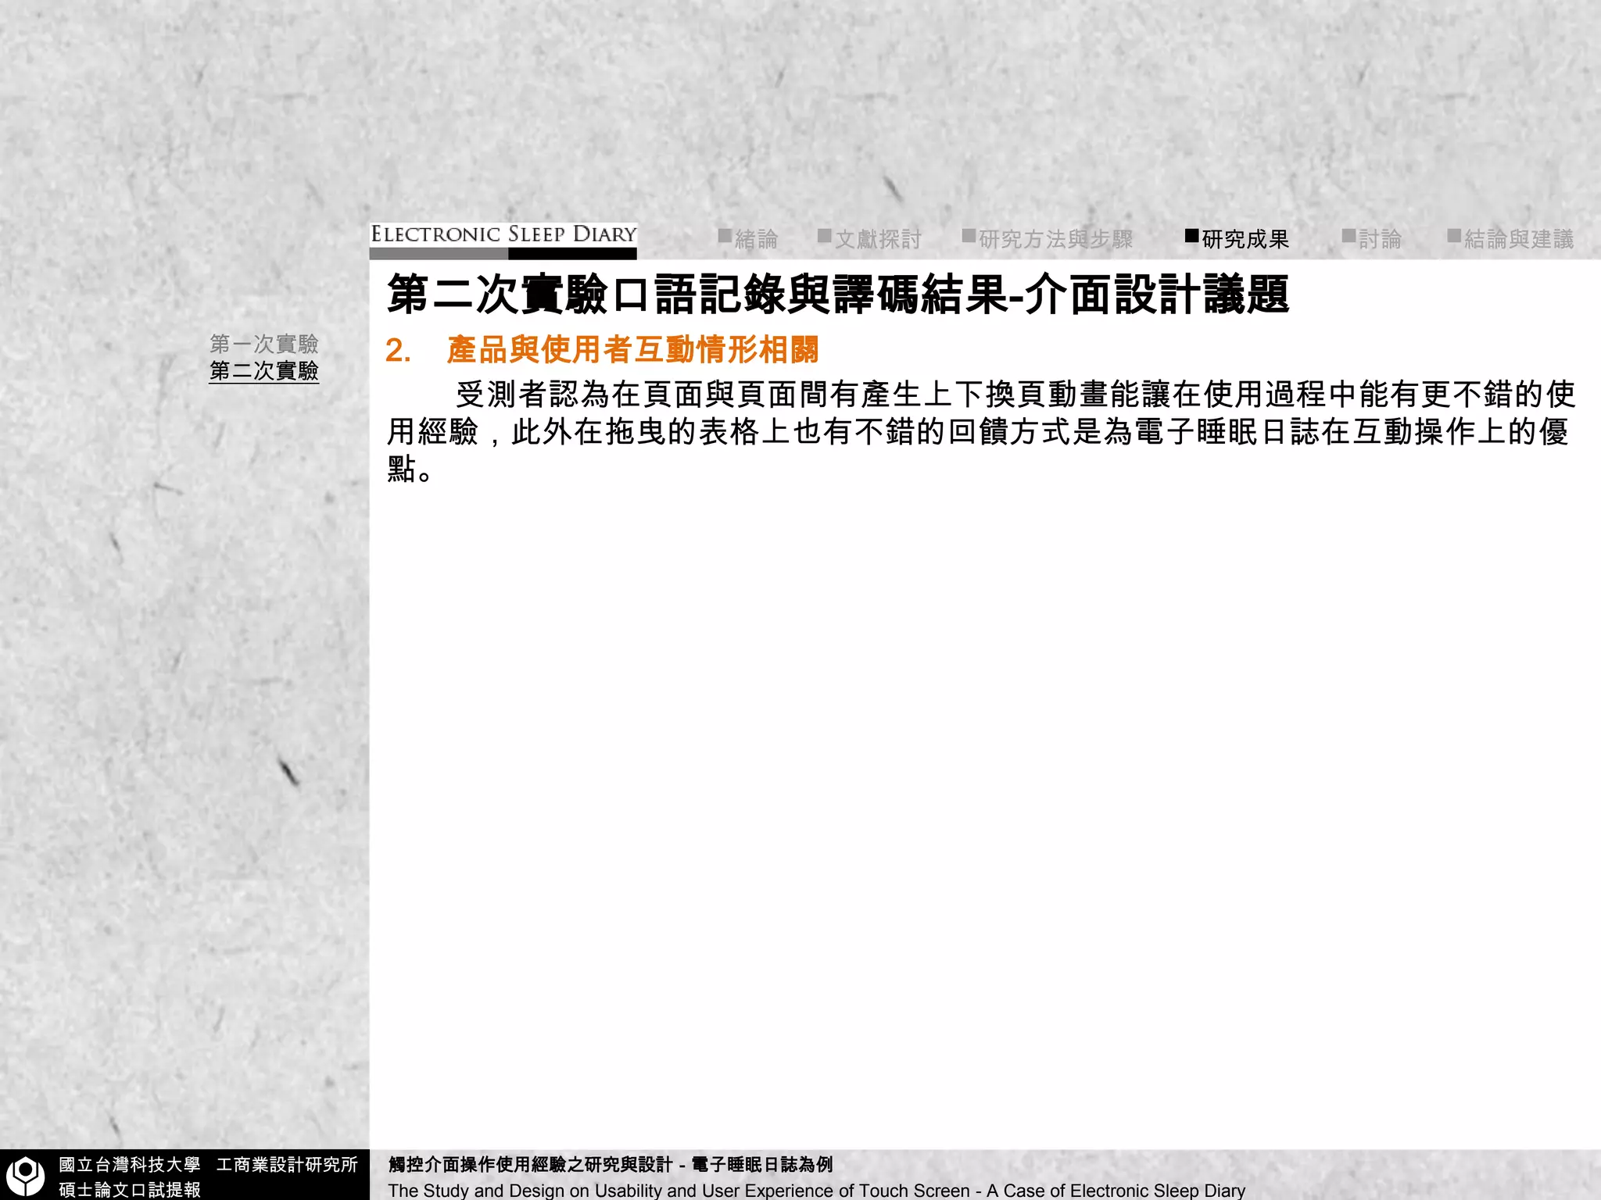
Task: Click the paragraph starting with 受測者認為
Action: (x=981, y=432)
